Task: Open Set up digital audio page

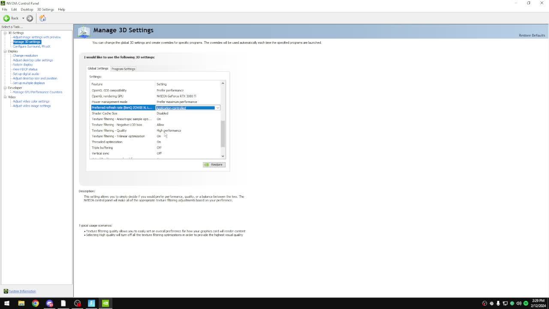Action: point(26,74)
